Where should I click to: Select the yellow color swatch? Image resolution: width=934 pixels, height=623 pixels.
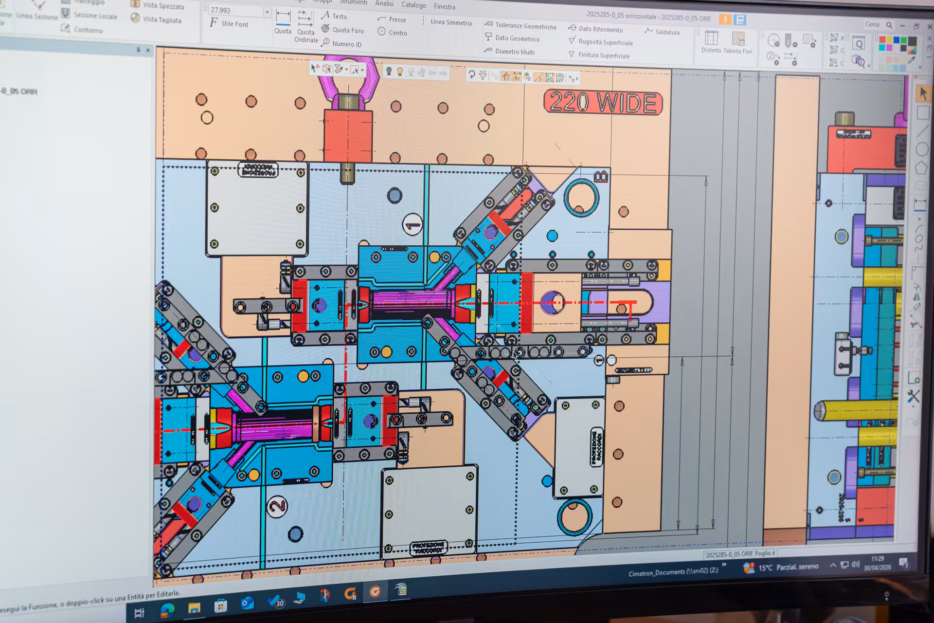[x=889, y=40]
